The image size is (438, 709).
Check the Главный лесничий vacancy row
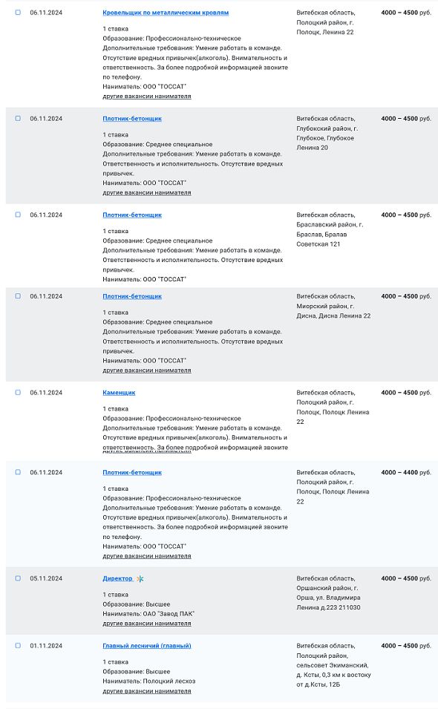(x=19, y=647)
